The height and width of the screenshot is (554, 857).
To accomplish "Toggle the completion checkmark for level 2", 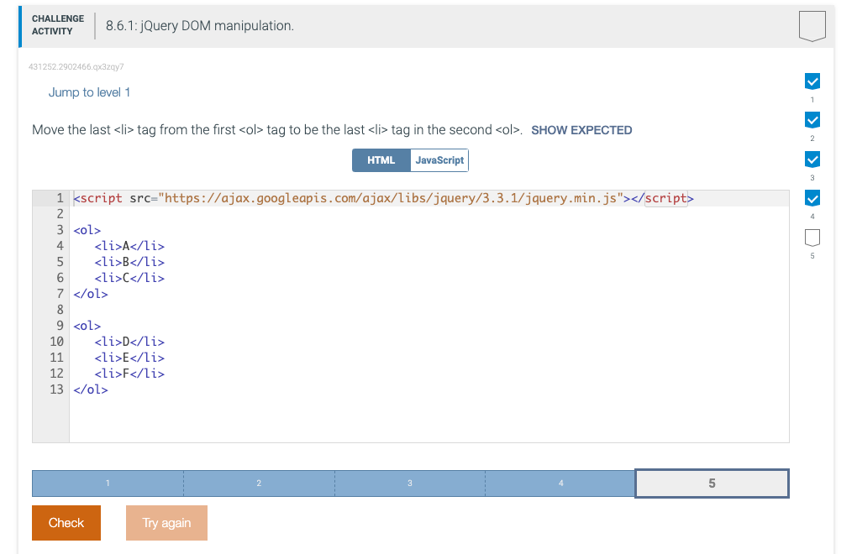I will 812,120.
